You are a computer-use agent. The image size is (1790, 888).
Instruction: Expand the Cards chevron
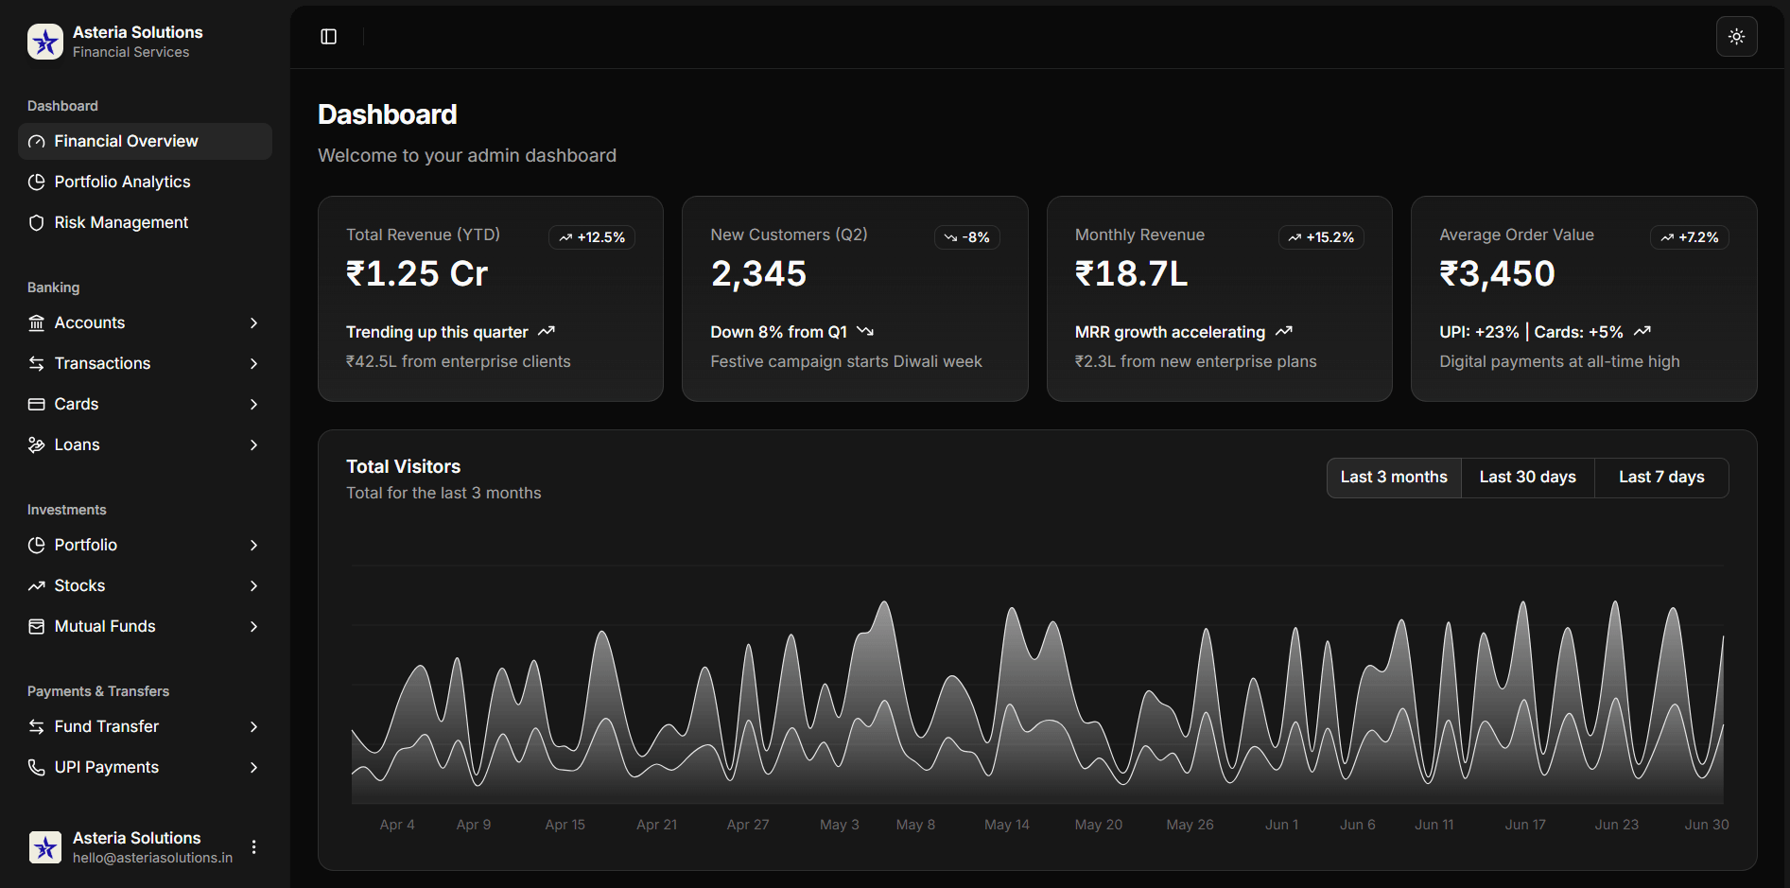coord(253,405)
